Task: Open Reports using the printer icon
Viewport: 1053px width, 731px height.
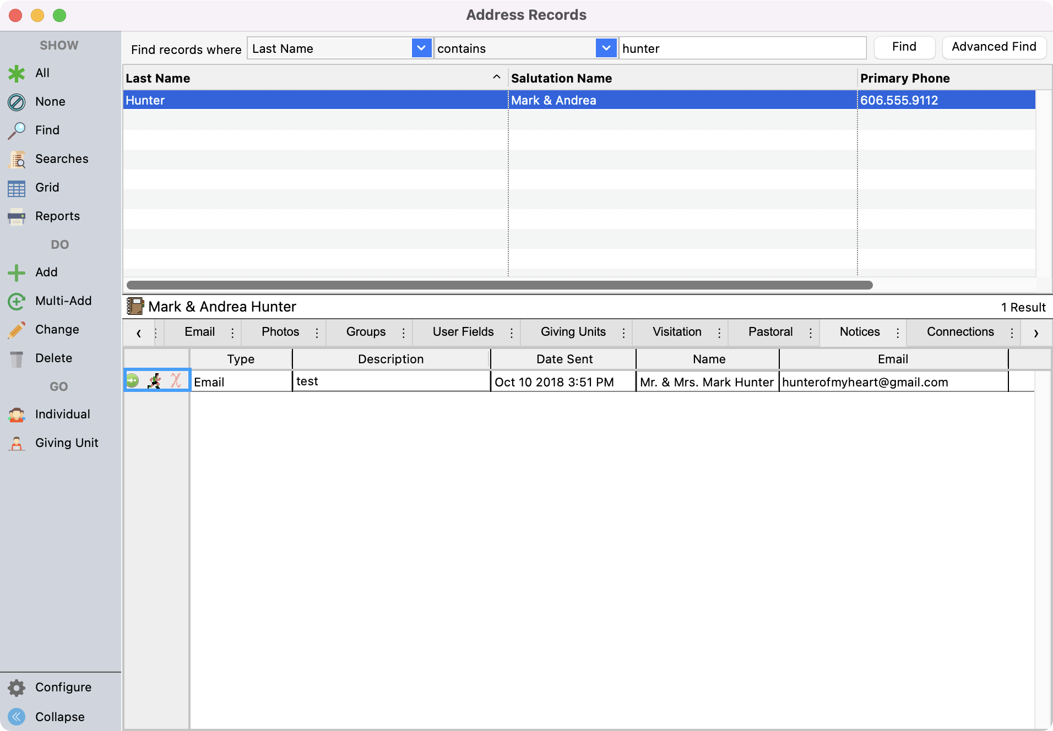Action: click(x=17, y=216)
